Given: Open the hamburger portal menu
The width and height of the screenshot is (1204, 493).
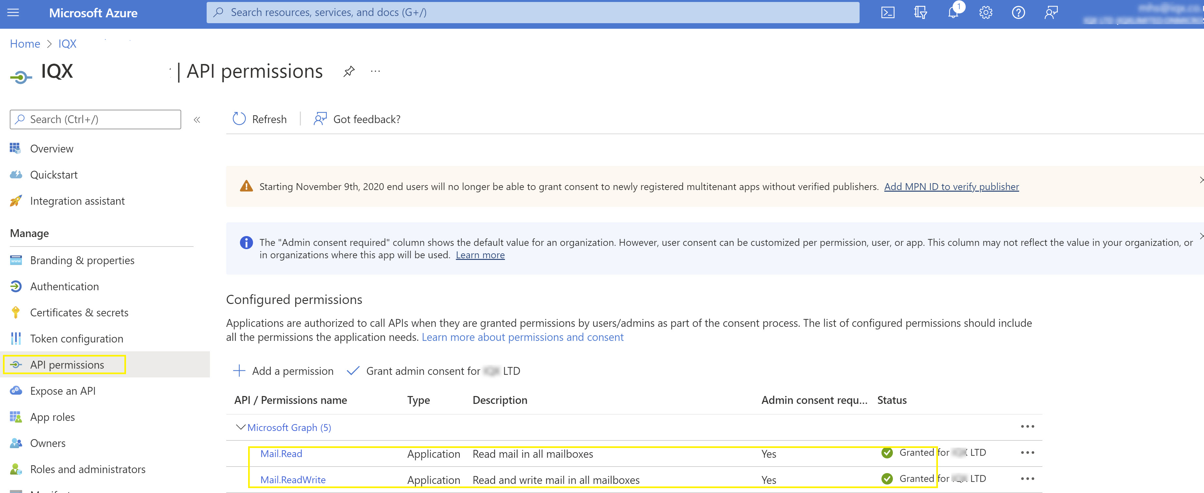Looking at the screenshot, I should tap(13, 13).
